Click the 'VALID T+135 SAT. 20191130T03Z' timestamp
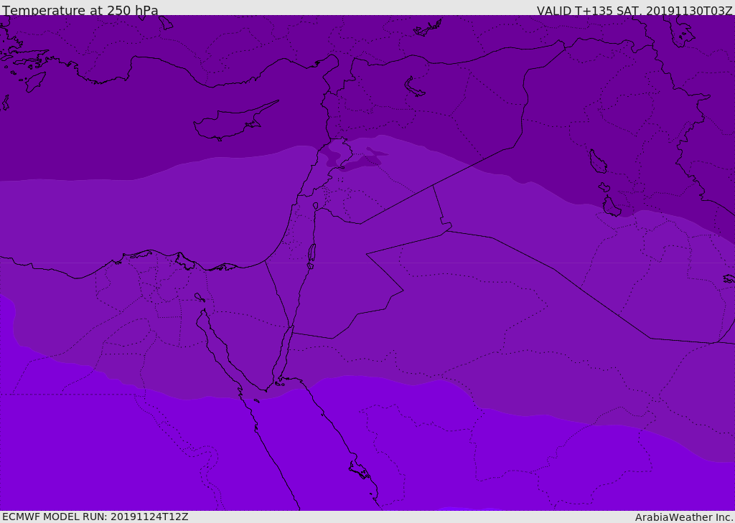Image resolution: width=735 pixels, height=523 pixels. point(635,10)
